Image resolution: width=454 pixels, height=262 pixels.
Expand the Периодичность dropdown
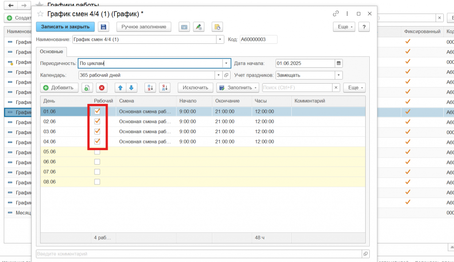(226, 63)
